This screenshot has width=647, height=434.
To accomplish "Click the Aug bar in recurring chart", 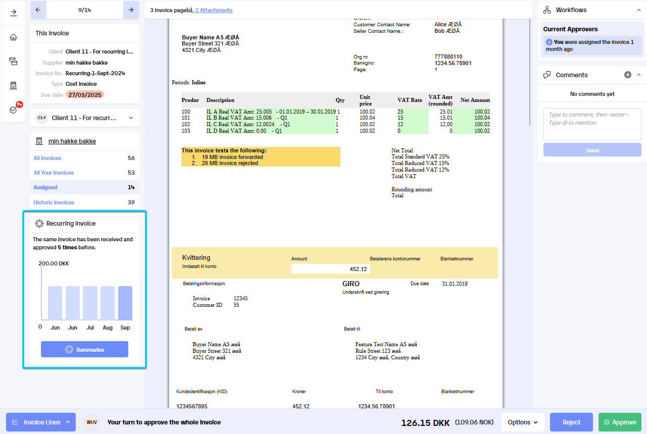I will tap(108, 303).
